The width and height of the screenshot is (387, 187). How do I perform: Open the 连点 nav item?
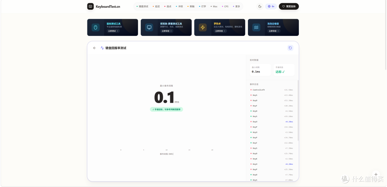coord(168,6)
